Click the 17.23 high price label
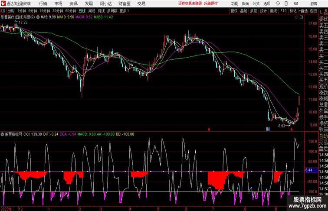 pyautogui.click(x=23, y=23)
